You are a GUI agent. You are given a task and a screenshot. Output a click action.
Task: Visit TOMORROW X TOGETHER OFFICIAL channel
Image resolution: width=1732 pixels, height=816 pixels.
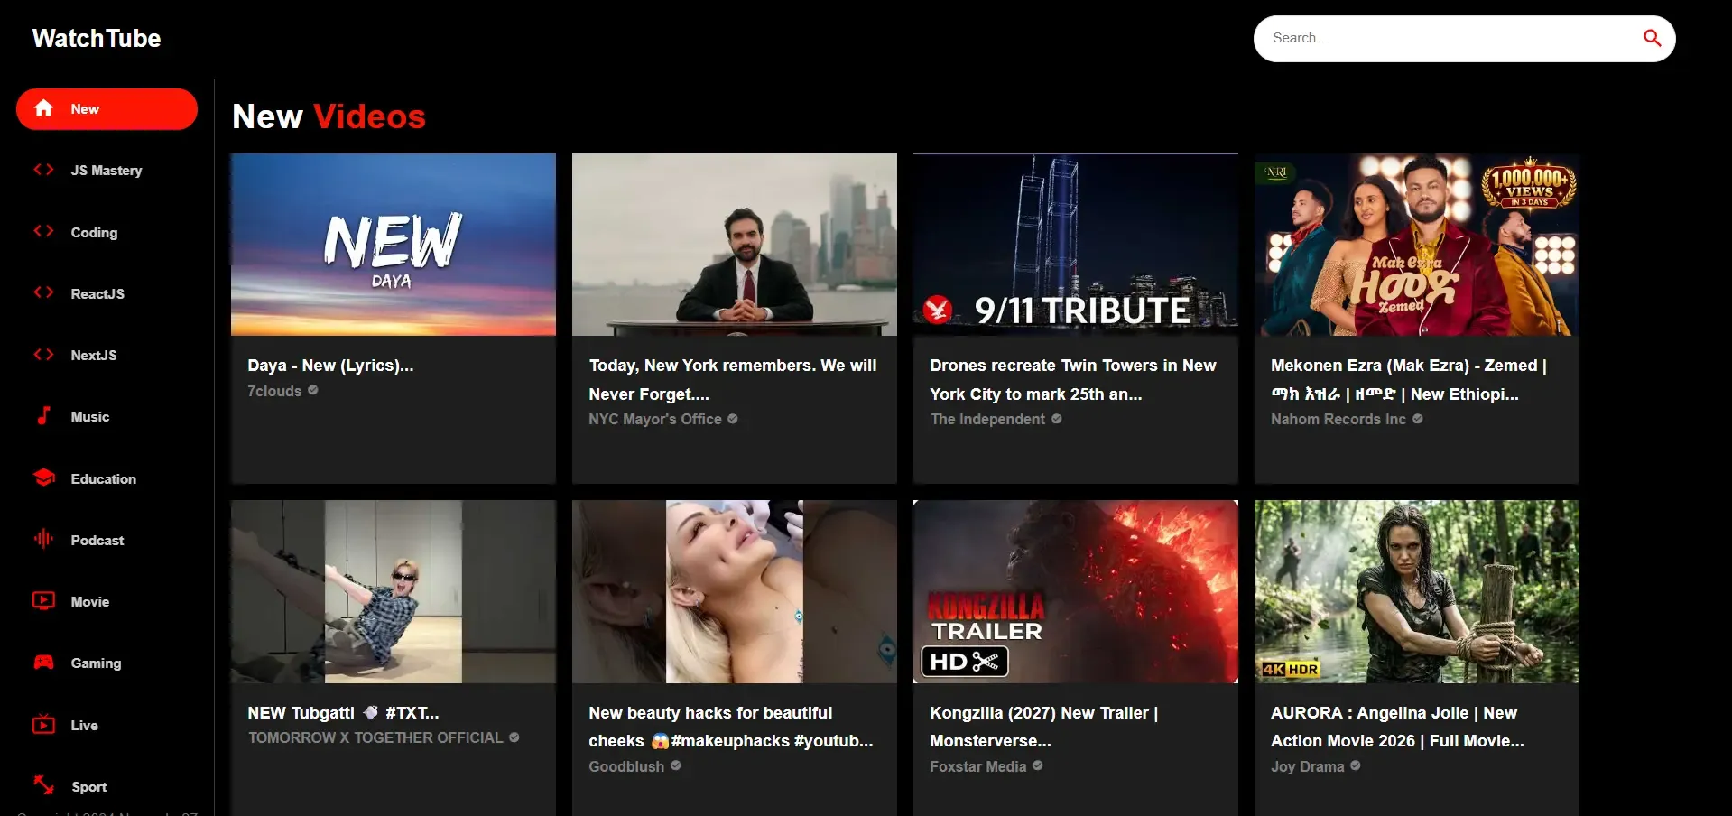pos(375,737)
